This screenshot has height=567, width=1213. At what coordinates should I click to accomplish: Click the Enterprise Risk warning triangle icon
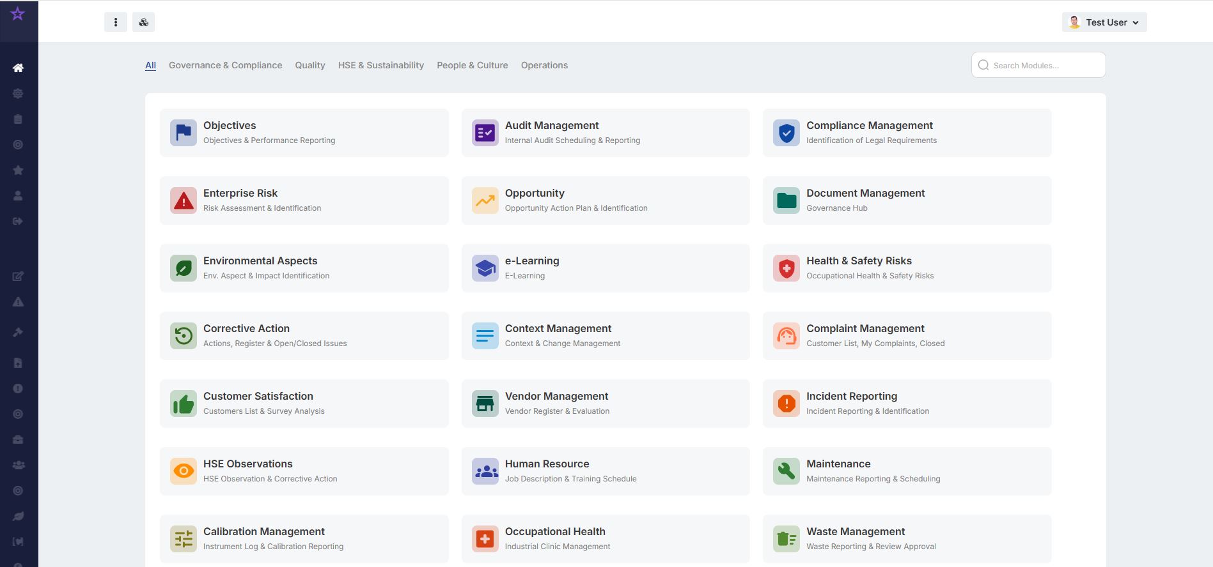184,200
